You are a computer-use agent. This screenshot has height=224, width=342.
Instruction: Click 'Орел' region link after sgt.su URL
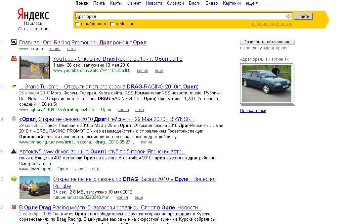(x=106, y=110)
